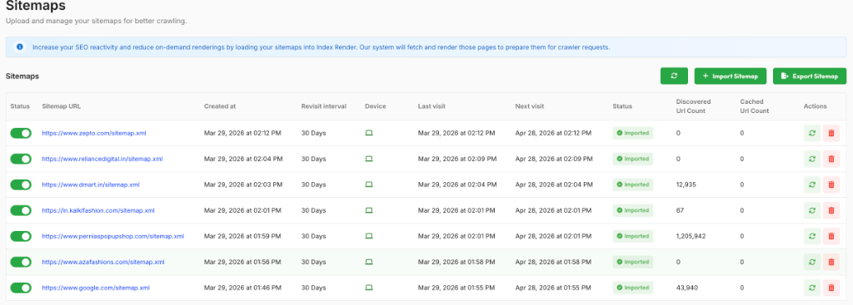Resync the azafashions.com sitemap row
The width and height of the screenshot is (853, 305).
(x=812, y=262)
